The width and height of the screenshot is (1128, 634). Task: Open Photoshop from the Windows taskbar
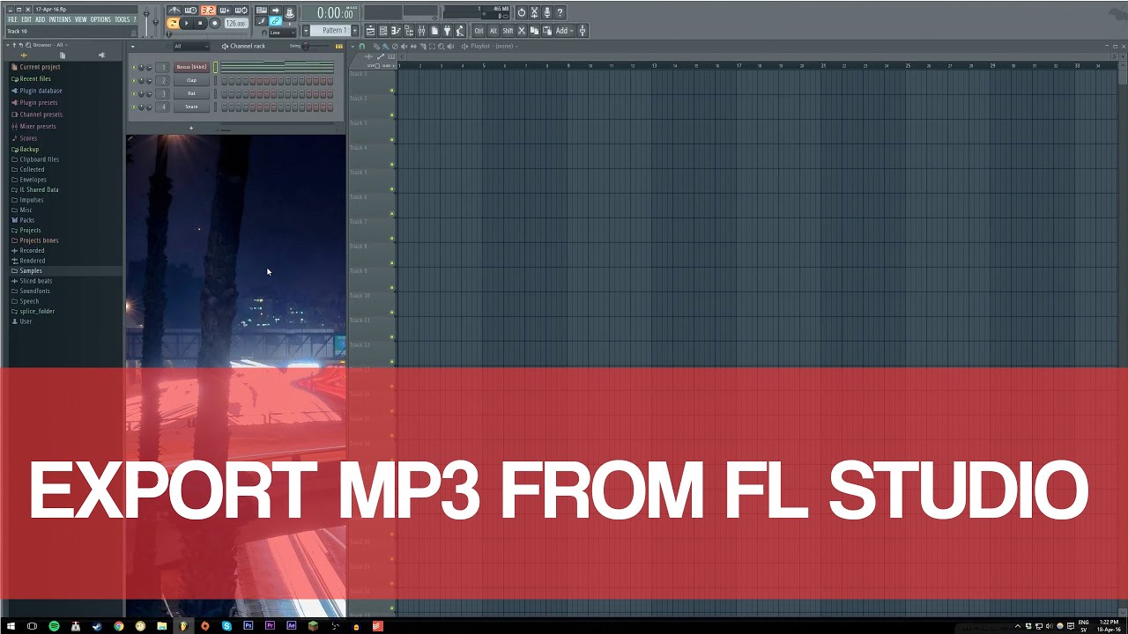point(249,626)
